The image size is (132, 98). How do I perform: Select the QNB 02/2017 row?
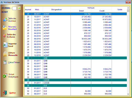click(x=76, y=64)
